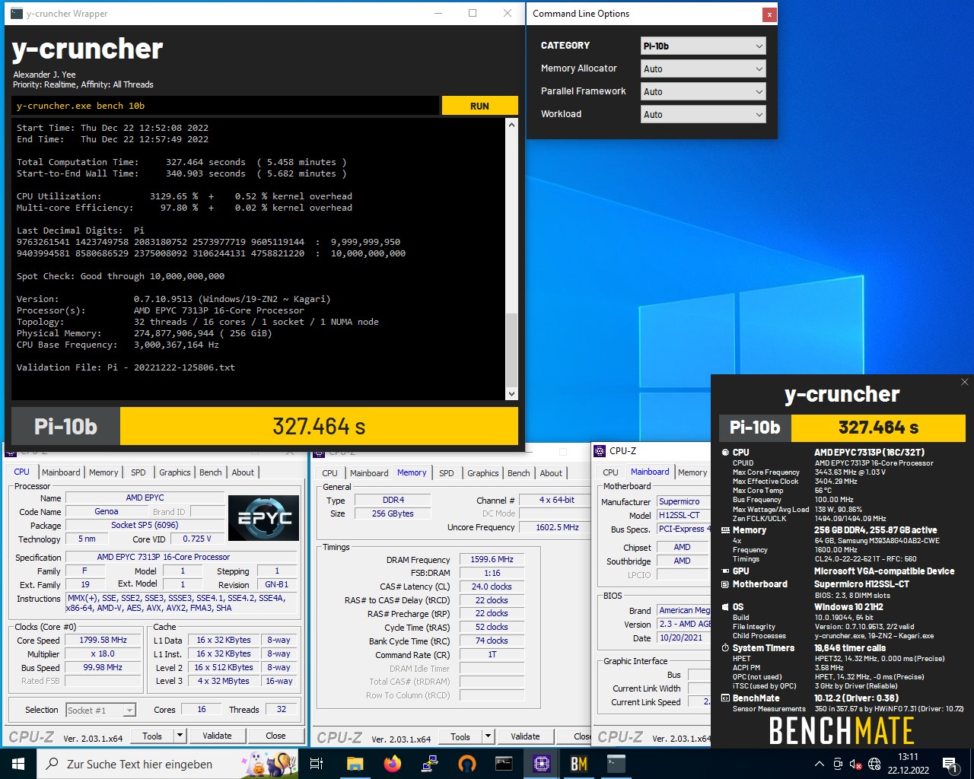Show hidden system tray icons
This screenshot has height=779, width=974.
[819, 764]
